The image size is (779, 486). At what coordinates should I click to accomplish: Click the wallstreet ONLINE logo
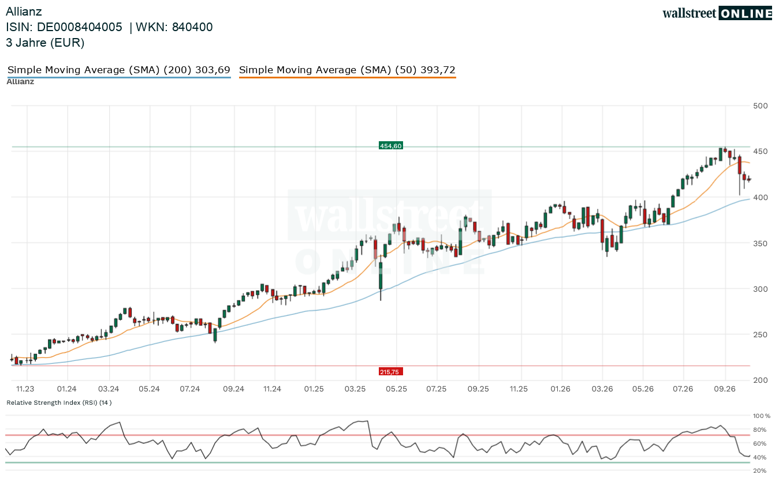[717, 13]
